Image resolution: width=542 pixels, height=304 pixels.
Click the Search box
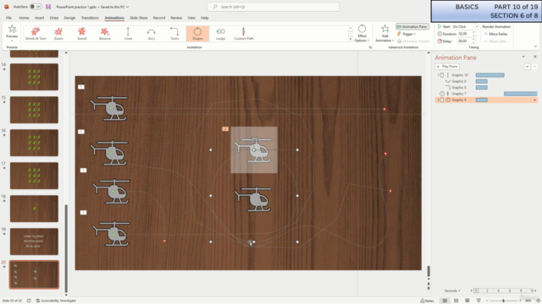coord(273,7)
